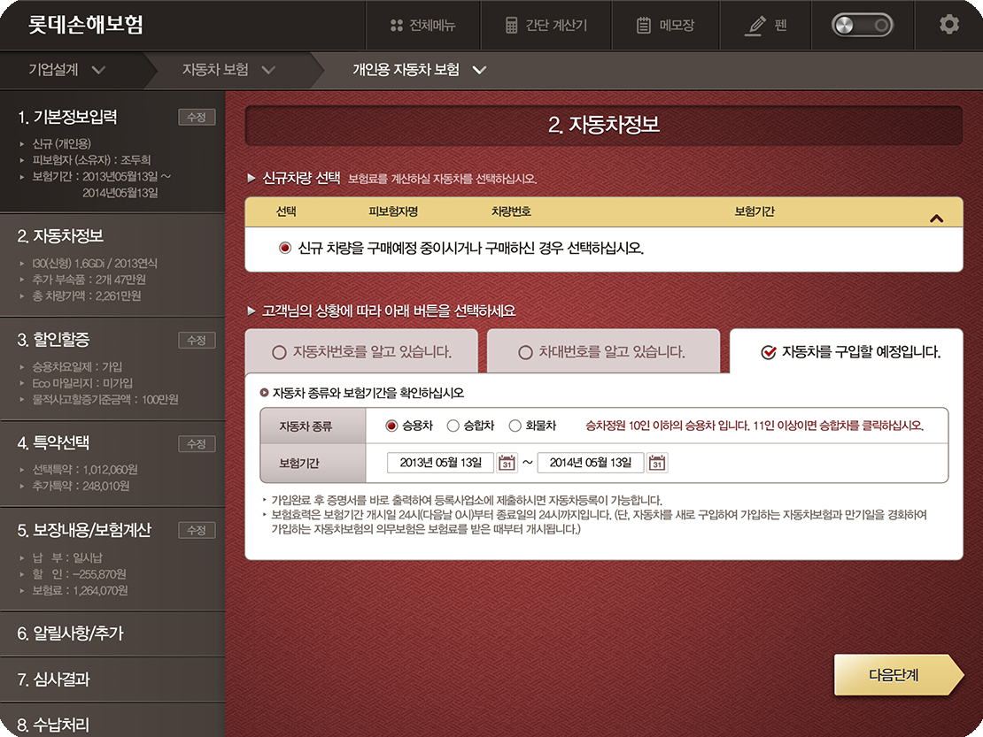Click sidebar text 보험료 : 1,264,070원

[81, 590]
